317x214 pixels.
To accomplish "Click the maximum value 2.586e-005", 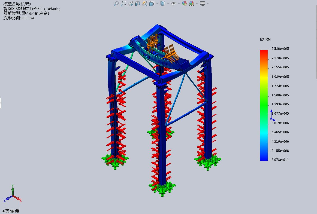I will click(x=280, y=49).
